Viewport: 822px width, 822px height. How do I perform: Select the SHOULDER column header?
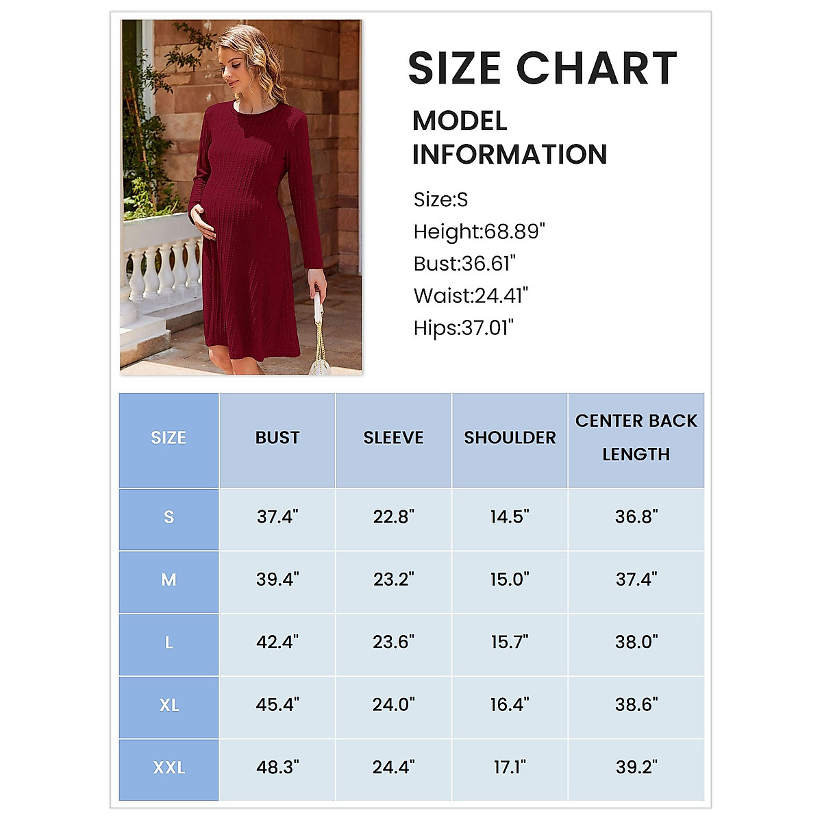[x=510, y=438]
